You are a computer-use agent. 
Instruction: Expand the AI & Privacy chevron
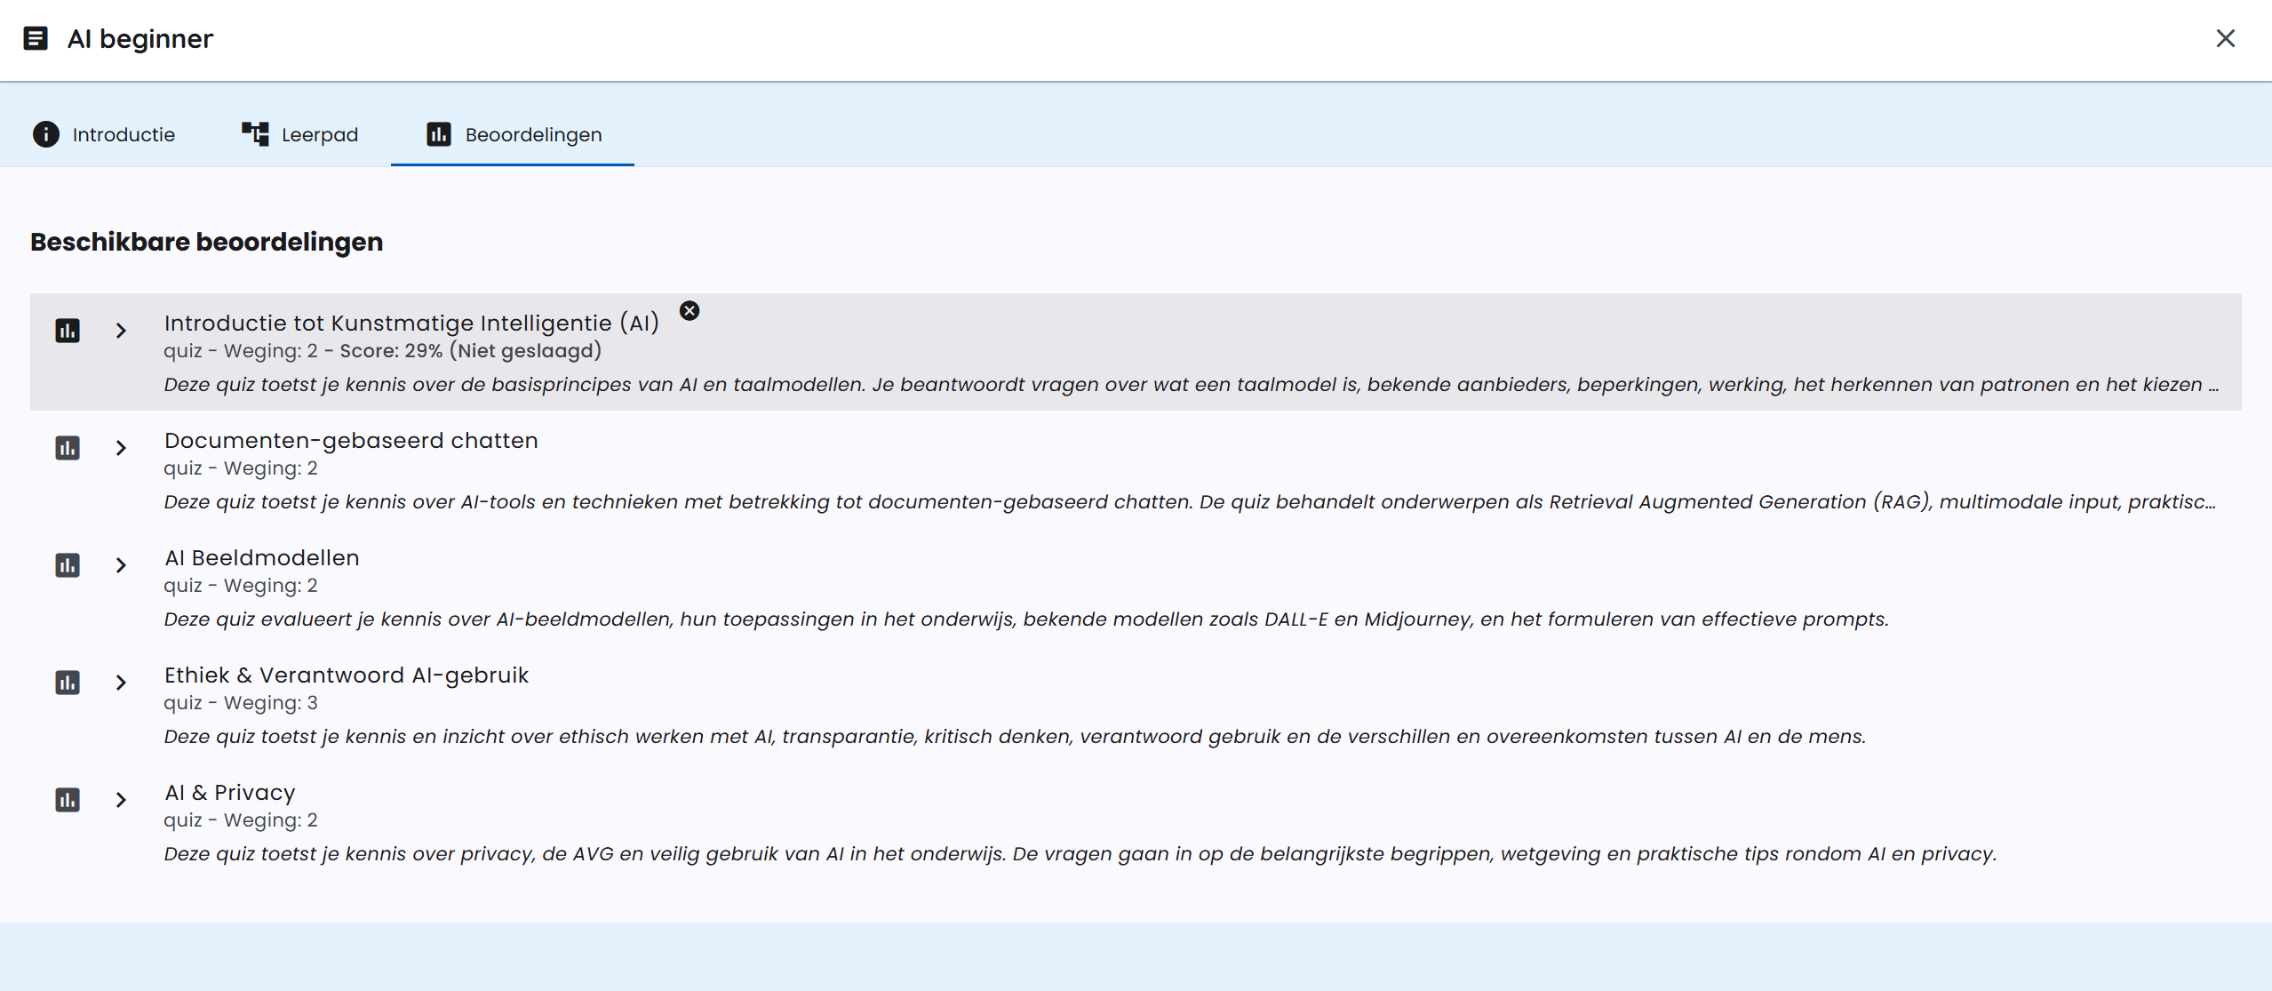pos(121,800)
